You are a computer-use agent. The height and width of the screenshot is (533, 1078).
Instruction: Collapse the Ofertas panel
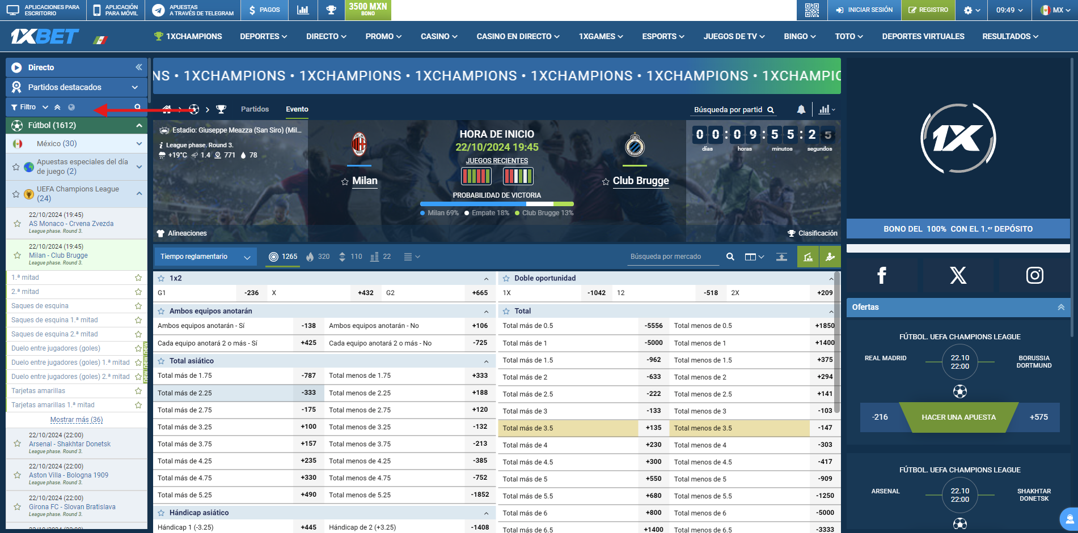(1060, 307)
